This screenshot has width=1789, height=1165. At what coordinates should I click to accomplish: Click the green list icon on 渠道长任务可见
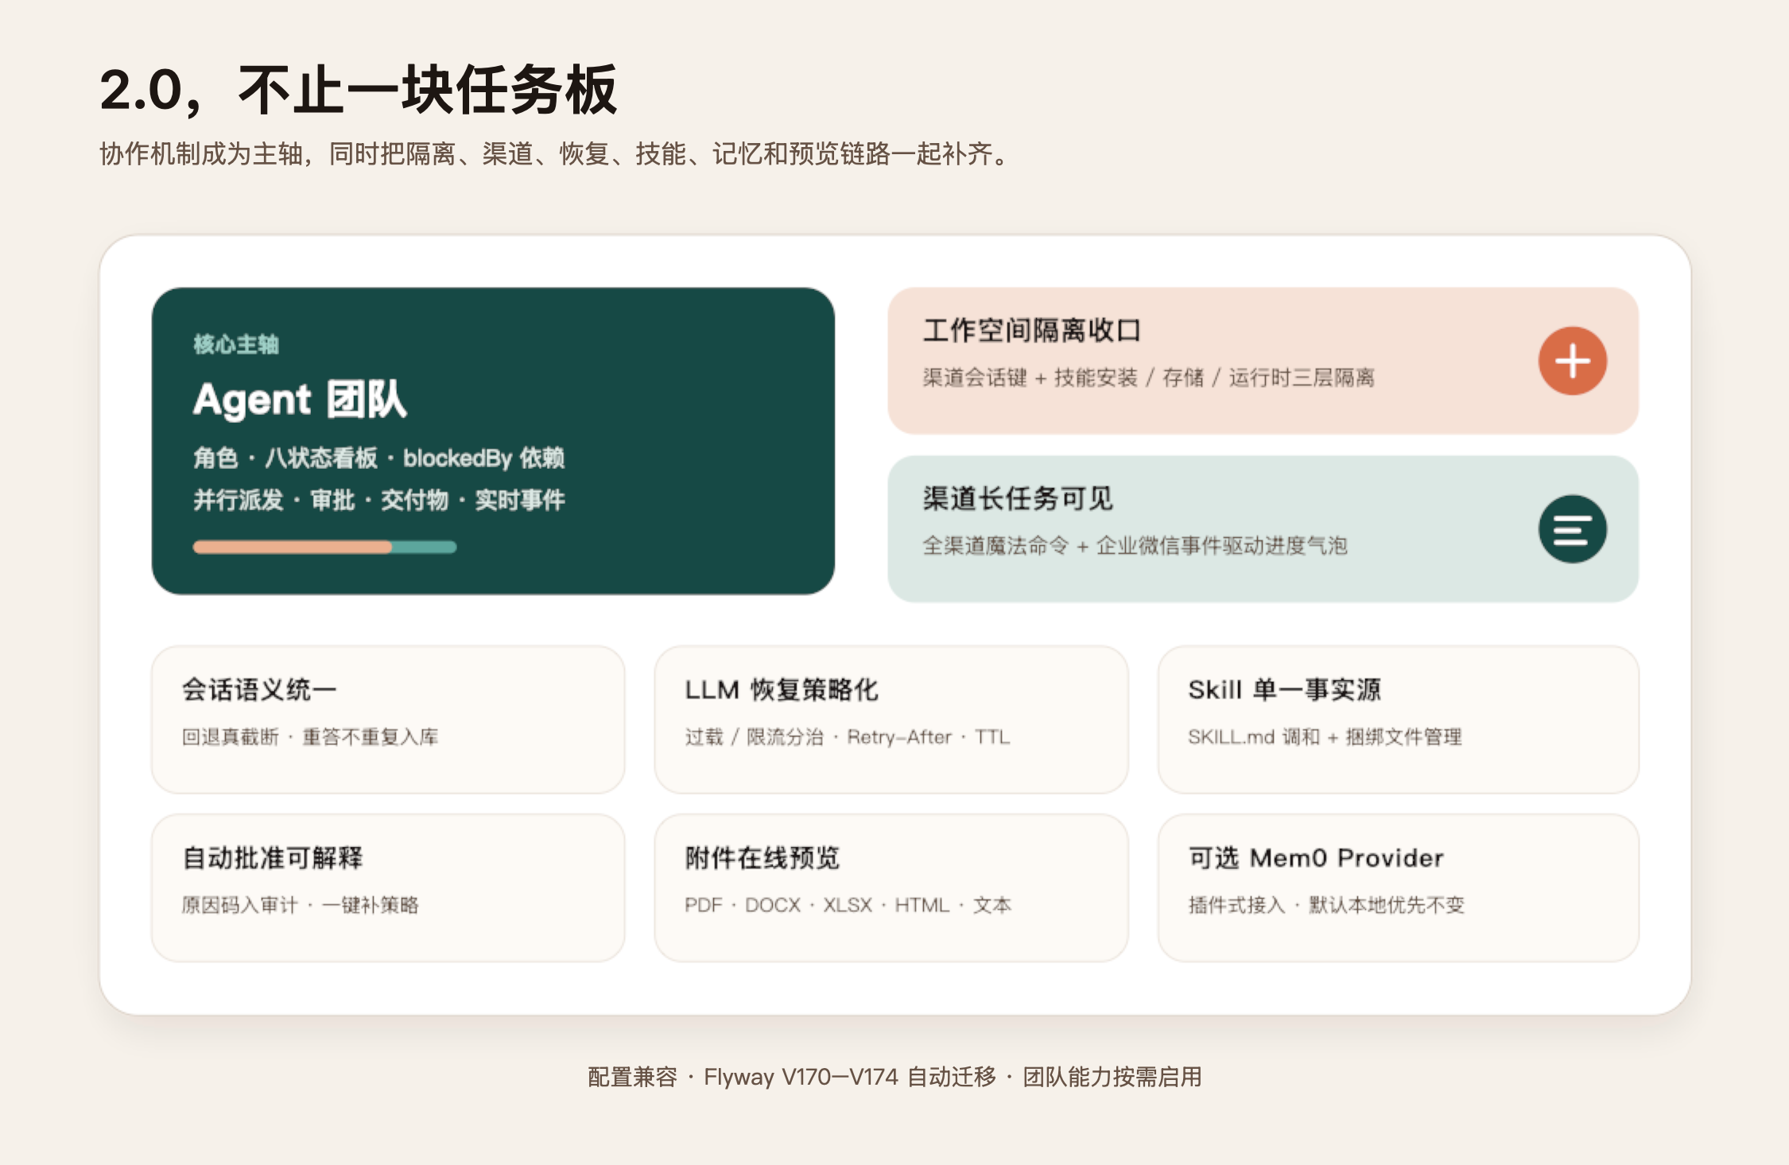point(1572,529)
